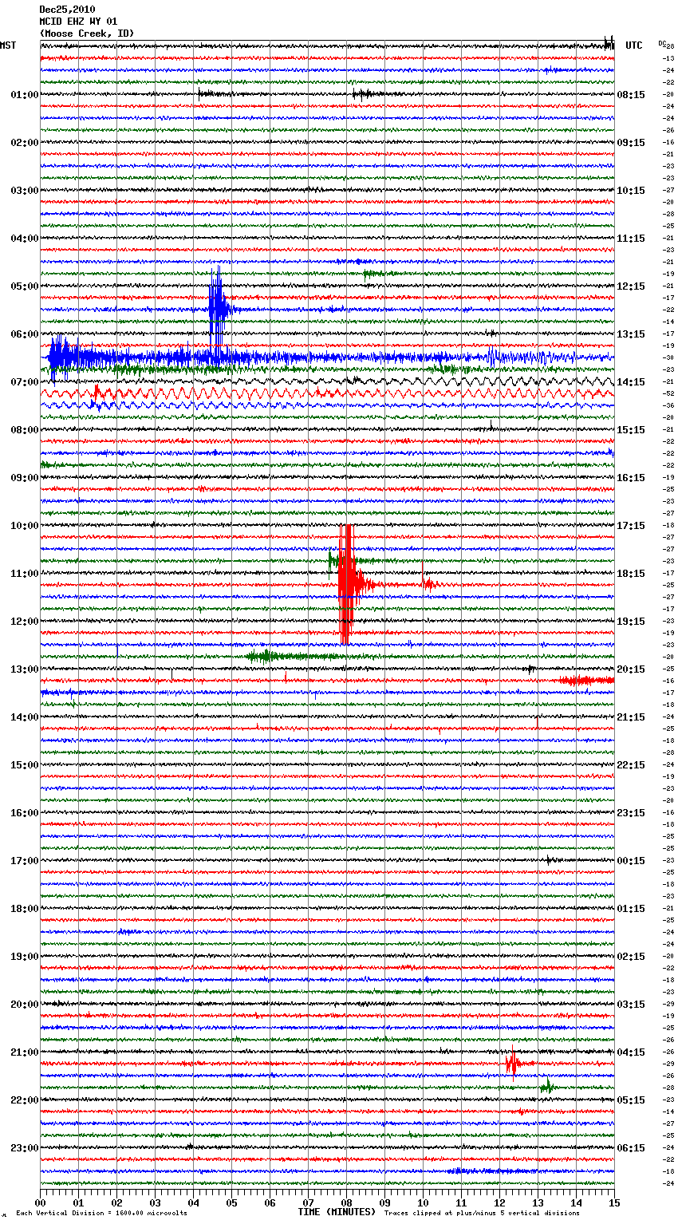Viewport: 678px width, 1224px height.
Task: Click the DC offset column header
Action: pos(662,42)
